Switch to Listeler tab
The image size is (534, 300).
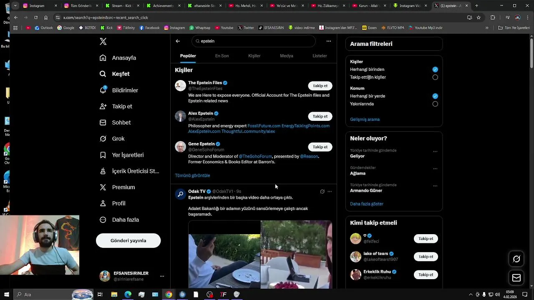coord(320,56)
